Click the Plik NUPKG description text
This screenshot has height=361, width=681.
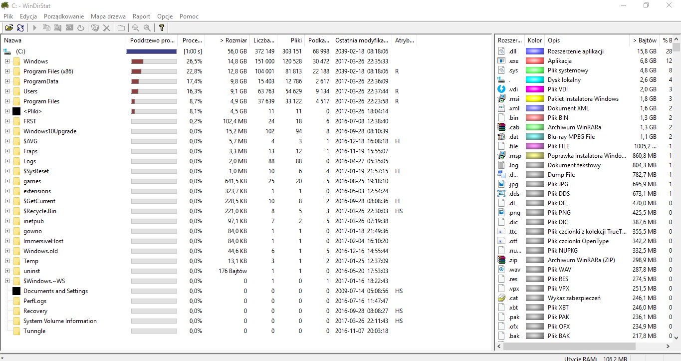564,251
